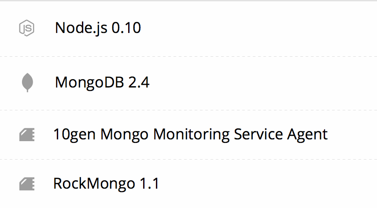Select the "RockMongo 1.1" entry text
This screenshot has width=377, height=208.
point(106,183)
